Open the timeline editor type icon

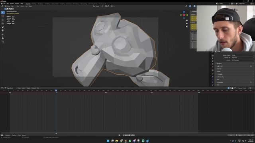2,135
